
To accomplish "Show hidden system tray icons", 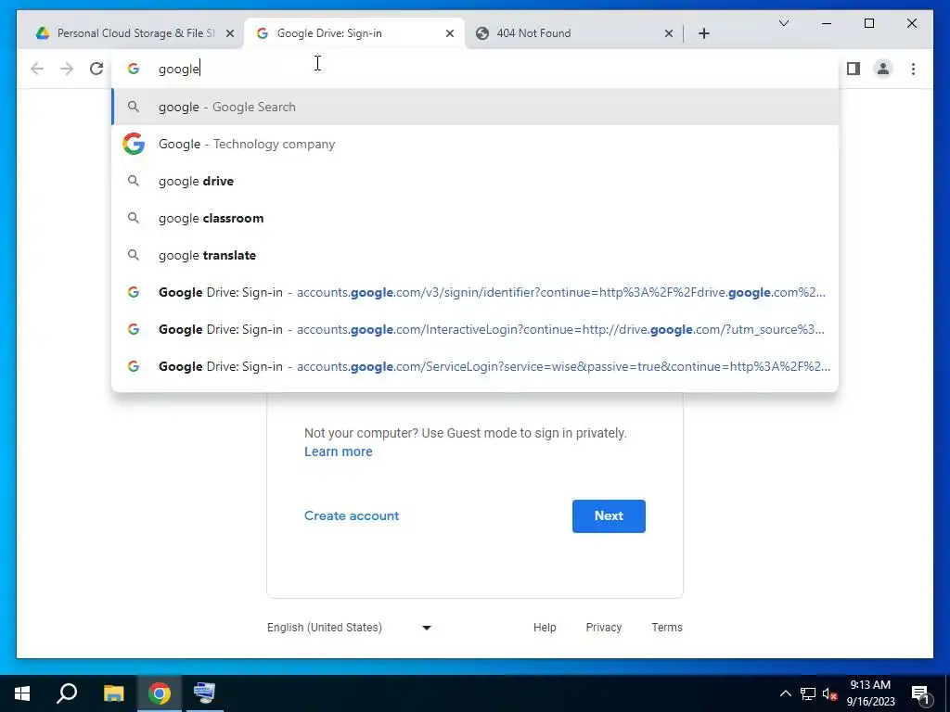I will coord(785,693).
